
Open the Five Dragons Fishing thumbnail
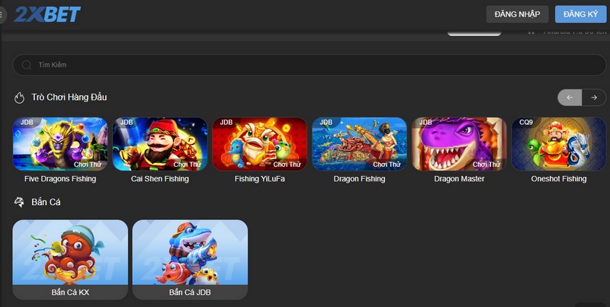coord(60,144)
